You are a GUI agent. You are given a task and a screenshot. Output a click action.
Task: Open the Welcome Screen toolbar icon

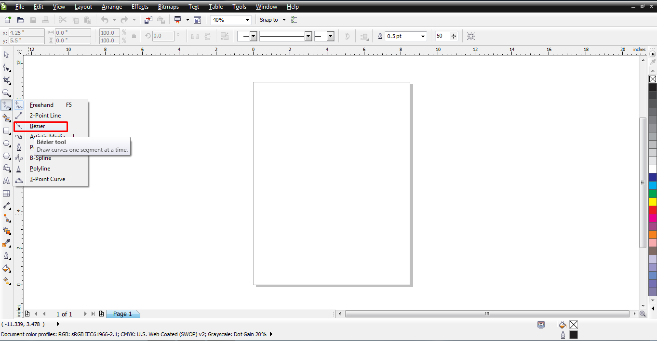point(197,20)
